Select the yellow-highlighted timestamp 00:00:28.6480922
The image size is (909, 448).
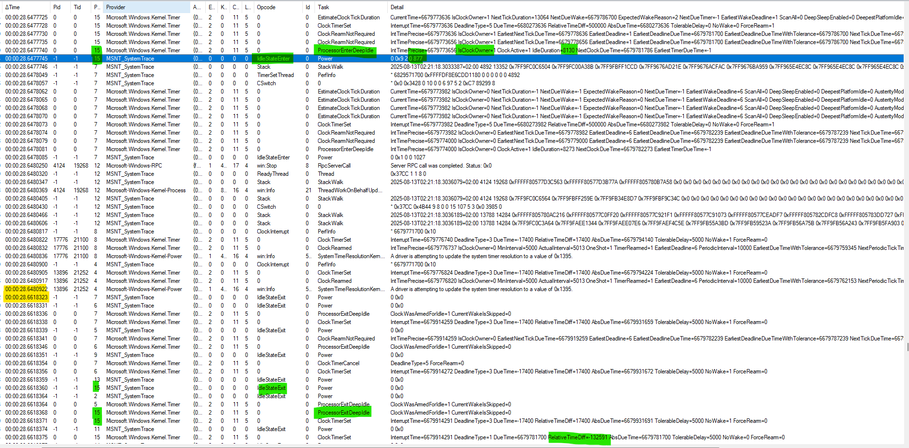pos(27,289)
